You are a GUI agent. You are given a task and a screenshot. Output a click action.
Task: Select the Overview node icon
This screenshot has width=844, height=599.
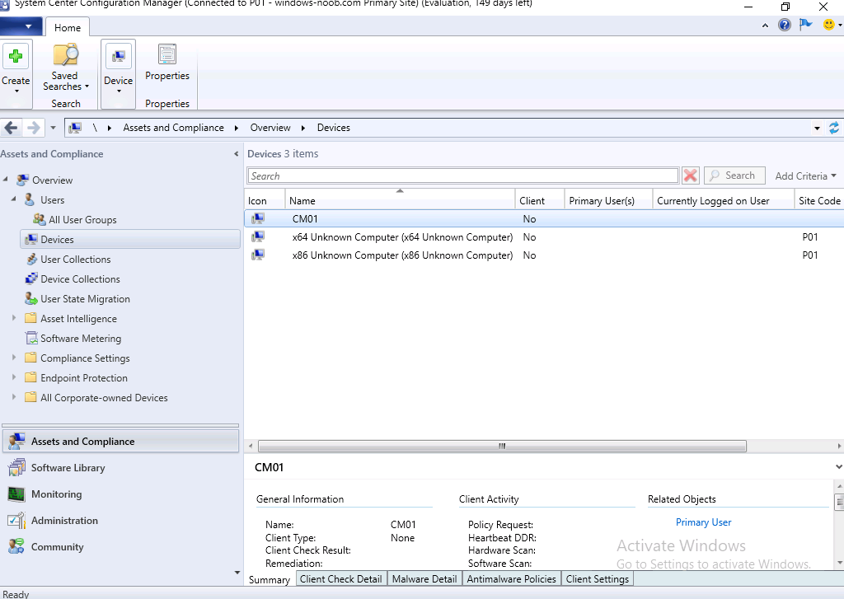click(x=22, y=180)
